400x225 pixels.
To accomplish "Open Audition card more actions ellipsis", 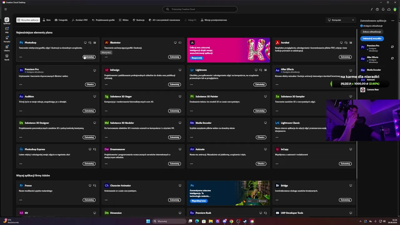I will click(21, 111).
